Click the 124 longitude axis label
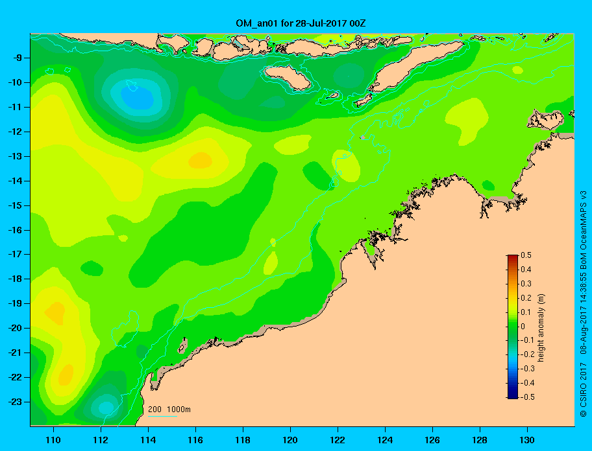592x451 pixels. [385, 440]
